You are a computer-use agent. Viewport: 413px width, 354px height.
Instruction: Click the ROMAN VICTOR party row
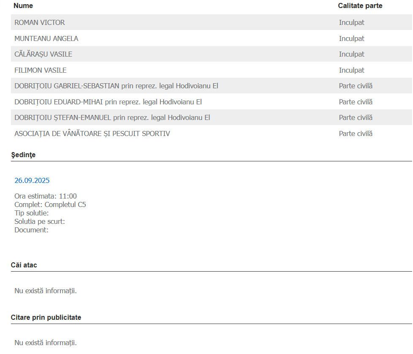pyautogui.click(x=40, y=22)
